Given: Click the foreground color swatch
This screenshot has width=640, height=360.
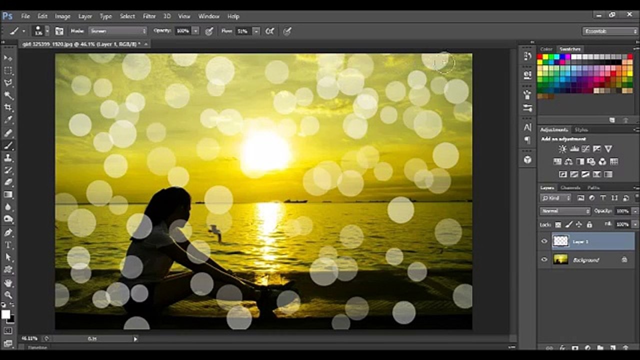Looking at the screenshot, I should click(x=5, y=314).
